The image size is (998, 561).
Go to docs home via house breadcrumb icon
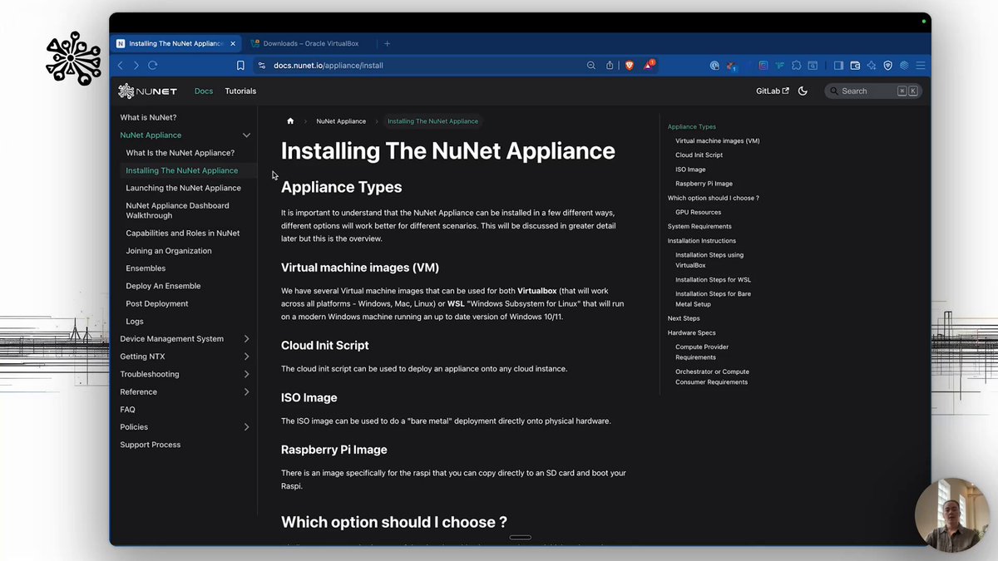[x=290, y=121]
